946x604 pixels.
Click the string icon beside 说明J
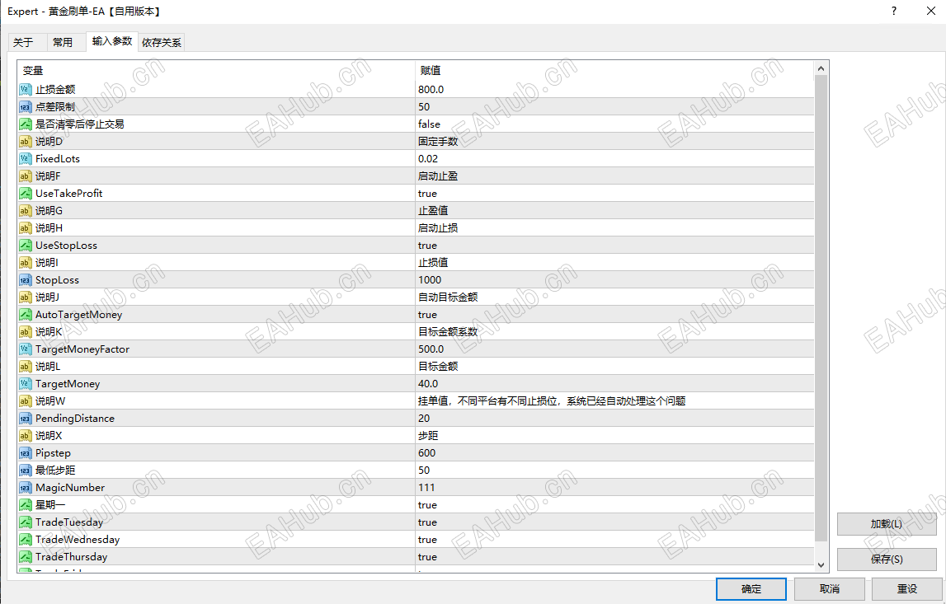coord(26,297)
